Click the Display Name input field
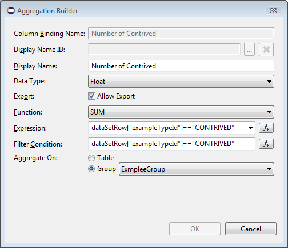Screen dimensions: 288x248 [181, 66]
